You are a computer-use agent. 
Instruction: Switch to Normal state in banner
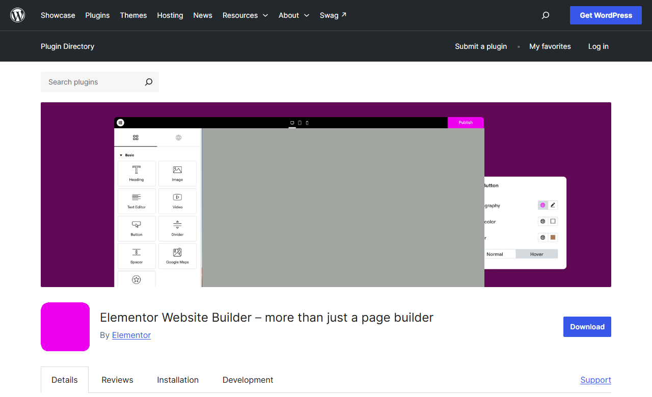point(499,254)
